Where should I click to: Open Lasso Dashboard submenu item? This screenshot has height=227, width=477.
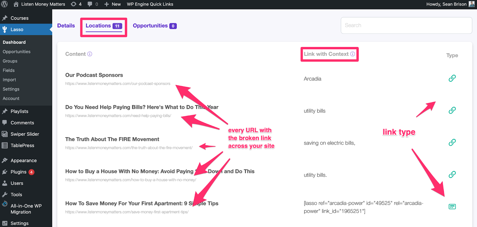pos(14,42)
